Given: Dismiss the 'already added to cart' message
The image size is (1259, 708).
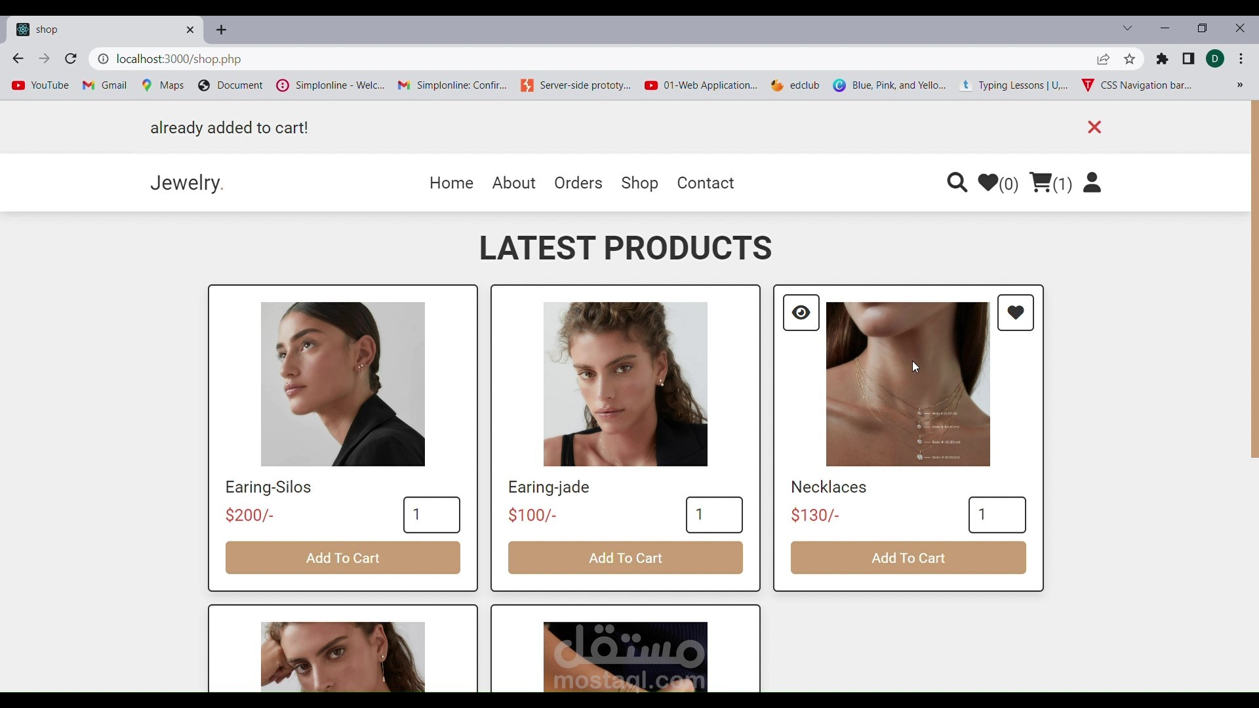Looking at the screenshot, I should pyautogui.click(x=1094, y=127).
